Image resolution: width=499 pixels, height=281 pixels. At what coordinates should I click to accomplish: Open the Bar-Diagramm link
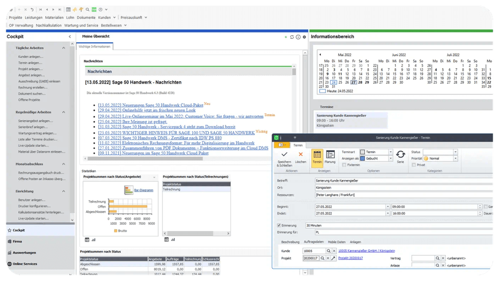144,190
